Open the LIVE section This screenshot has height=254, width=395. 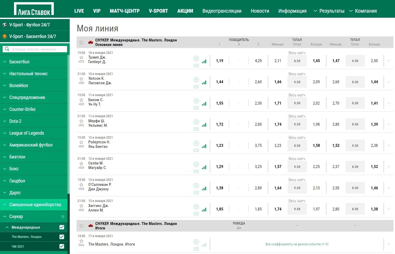tap(79, 11)
